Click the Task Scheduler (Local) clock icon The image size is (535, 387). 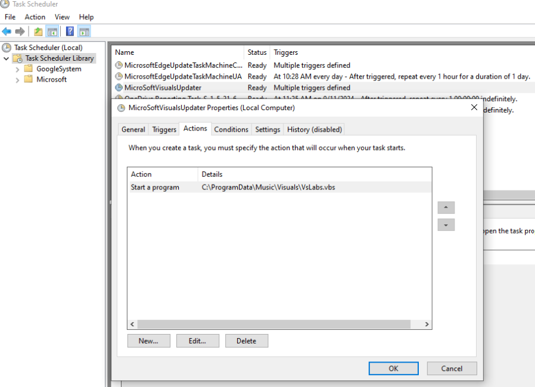coord(6,47)
